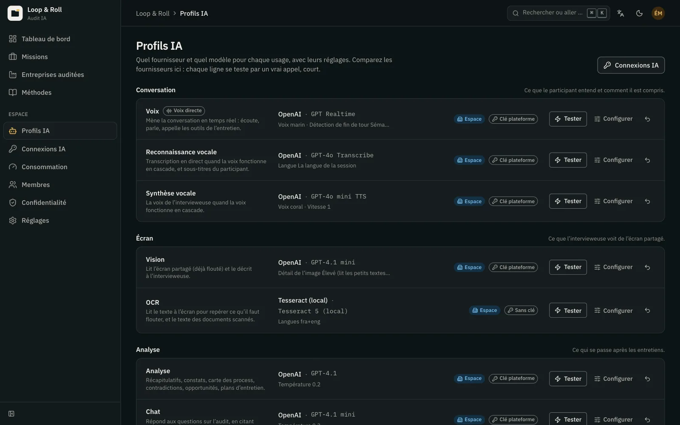Click the Sans clé badge on OCR

click(x=521, y=311)
